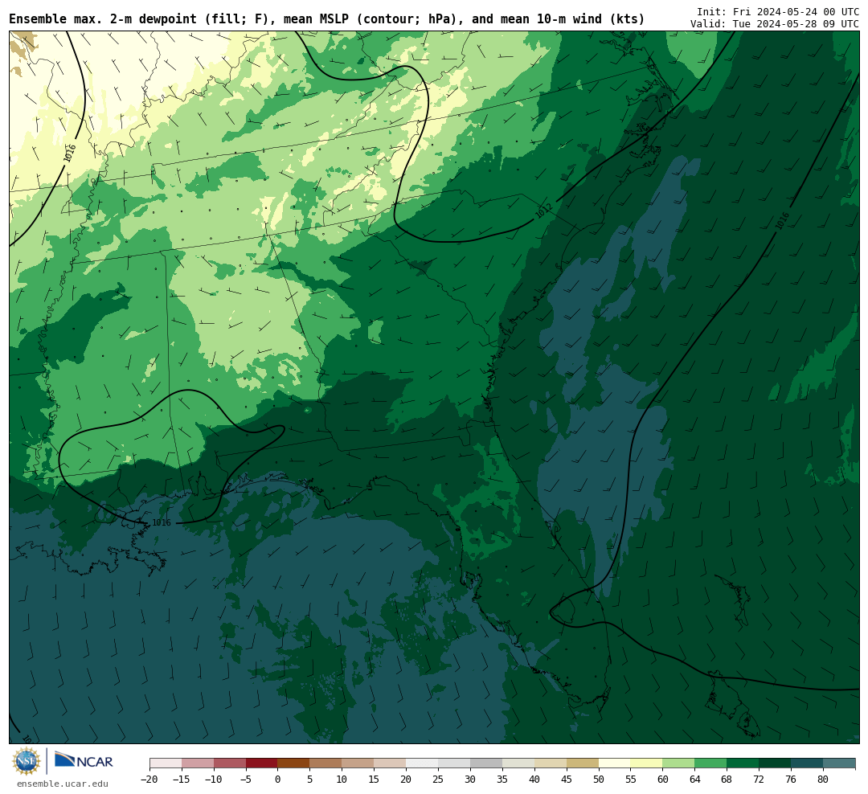
Task: Click the ensemble.ucar.edu text
Action: (63, 784)
